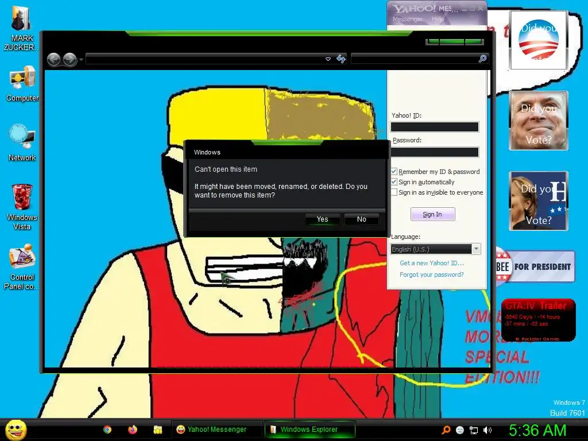Switch to Yahoo! Messenger taskbar item
The height and width of the screenshot is (441, 588).
tap(217, 430)
